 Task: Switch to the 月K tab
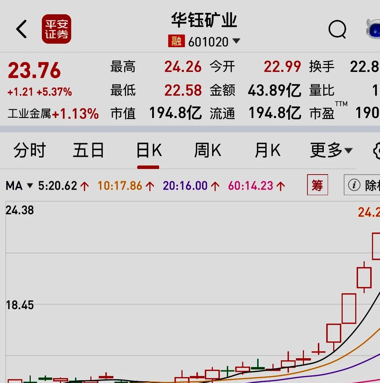[268, 151]
